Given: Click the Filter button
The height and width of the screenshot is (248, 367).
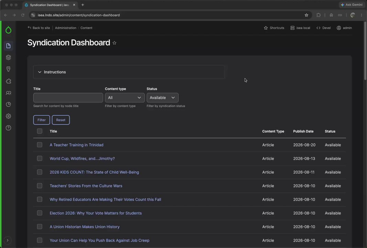Looking at the screenshot, I should (41, 120).
